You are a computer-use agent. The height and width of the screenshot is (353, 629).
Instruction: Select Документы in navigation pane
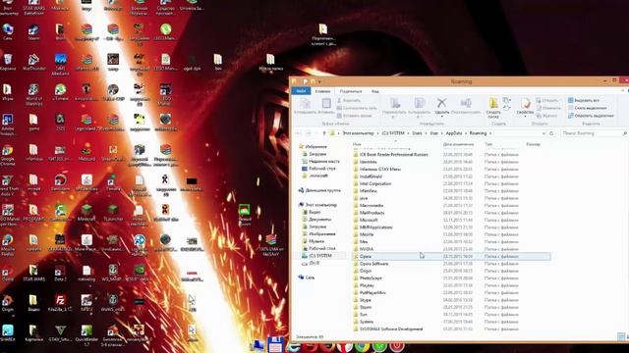tap(319, 220)
